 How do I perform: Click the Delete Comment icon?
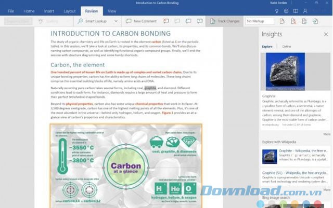(166, 21)
